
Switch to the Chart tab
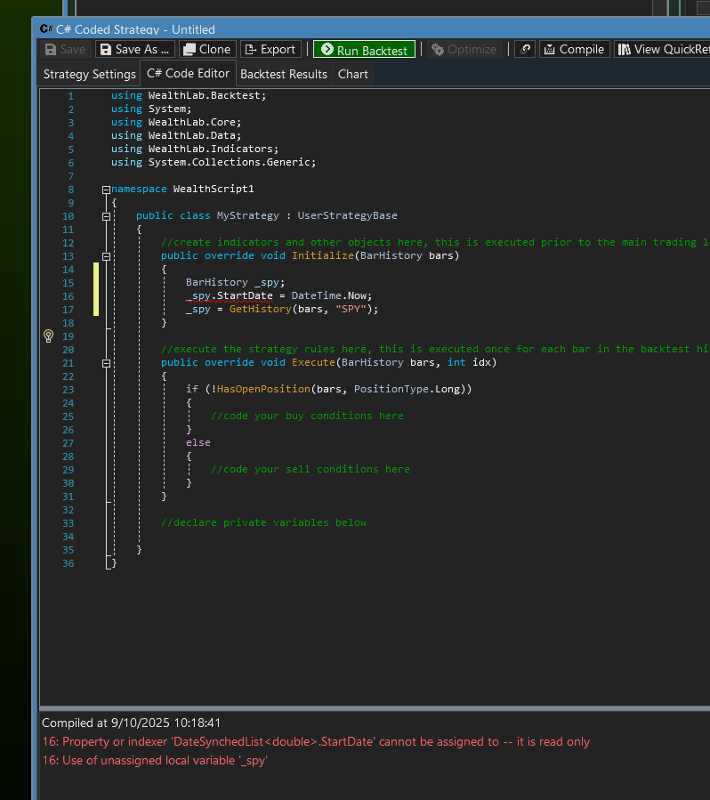352,74
